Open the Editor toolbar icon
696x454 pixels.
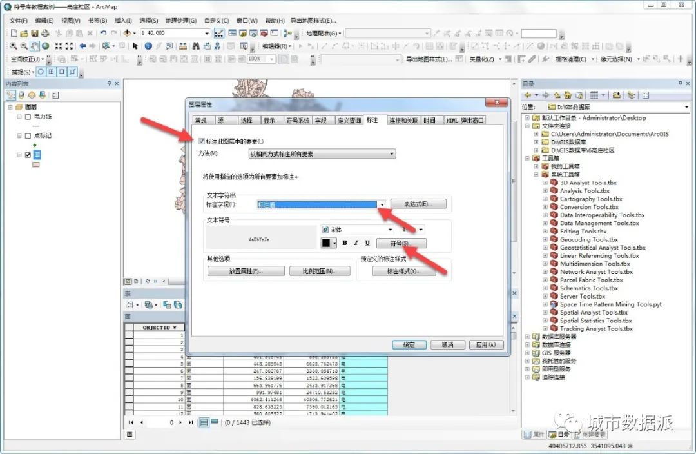click(219, 34)
